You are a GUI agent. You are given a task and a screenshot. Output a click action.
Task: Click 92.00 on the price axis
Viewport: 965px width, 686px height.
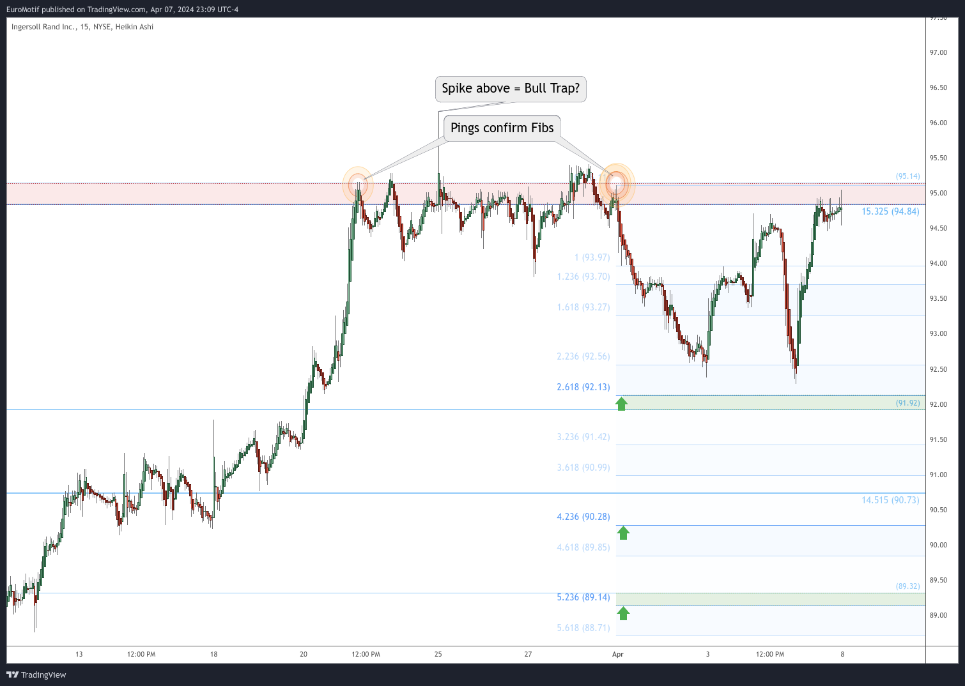(938, 404)
